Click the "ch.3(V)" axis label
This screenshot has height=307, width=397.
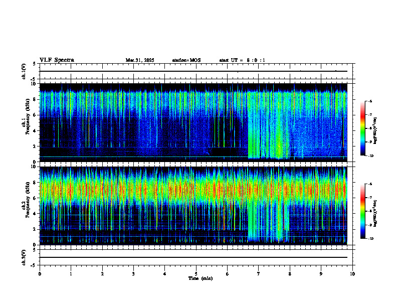click(x=24, y=257)
